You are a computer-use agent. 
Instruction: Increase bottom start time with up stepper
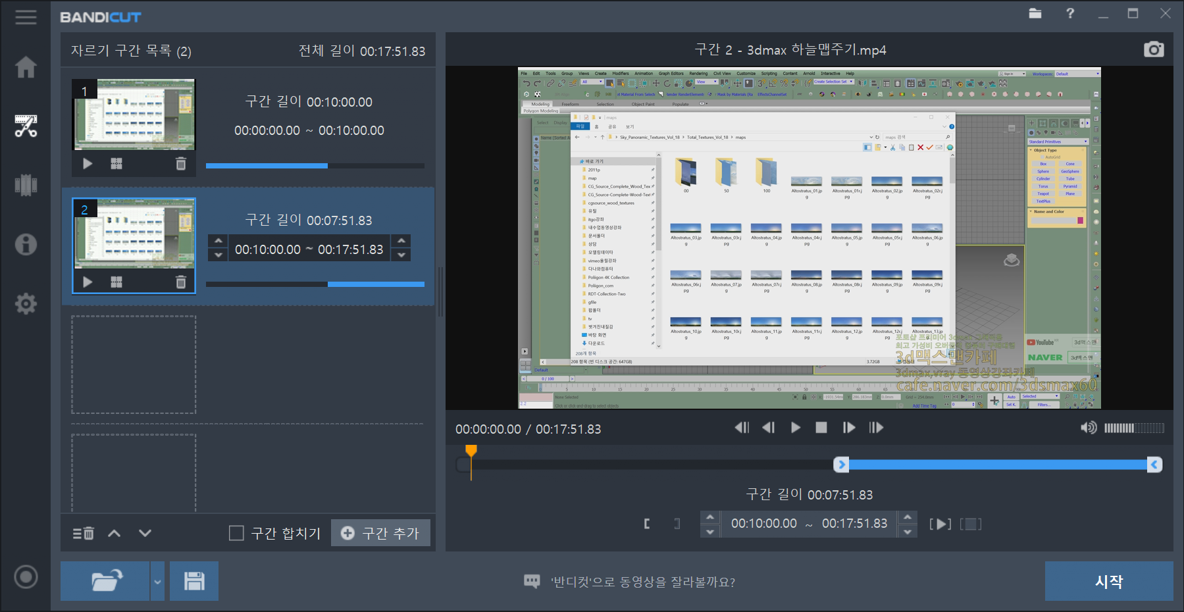click(709, 517)
